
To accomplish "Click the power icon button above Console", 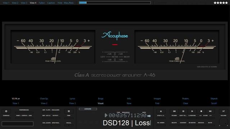I will tap(6, 111).
